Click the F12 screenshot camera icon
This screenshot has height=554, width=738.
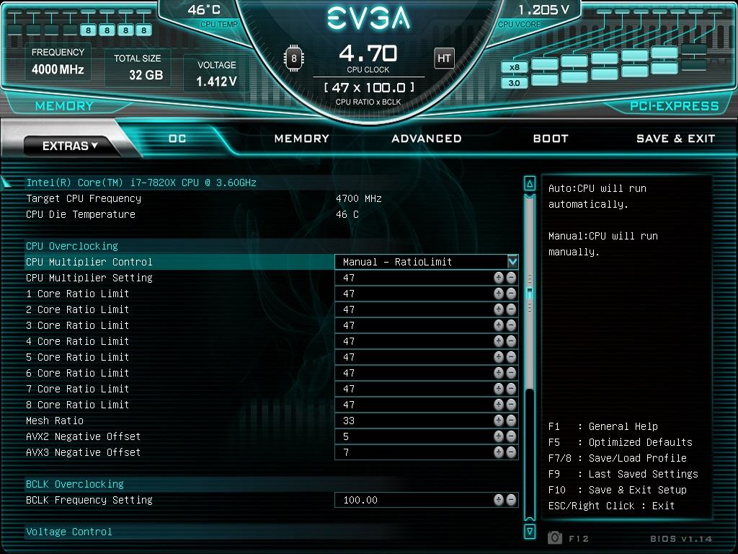pyautogui.click(x=555, y=537)
